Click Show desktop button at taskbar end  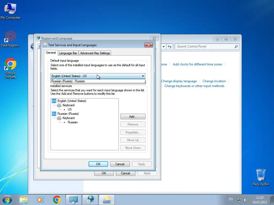272,200
